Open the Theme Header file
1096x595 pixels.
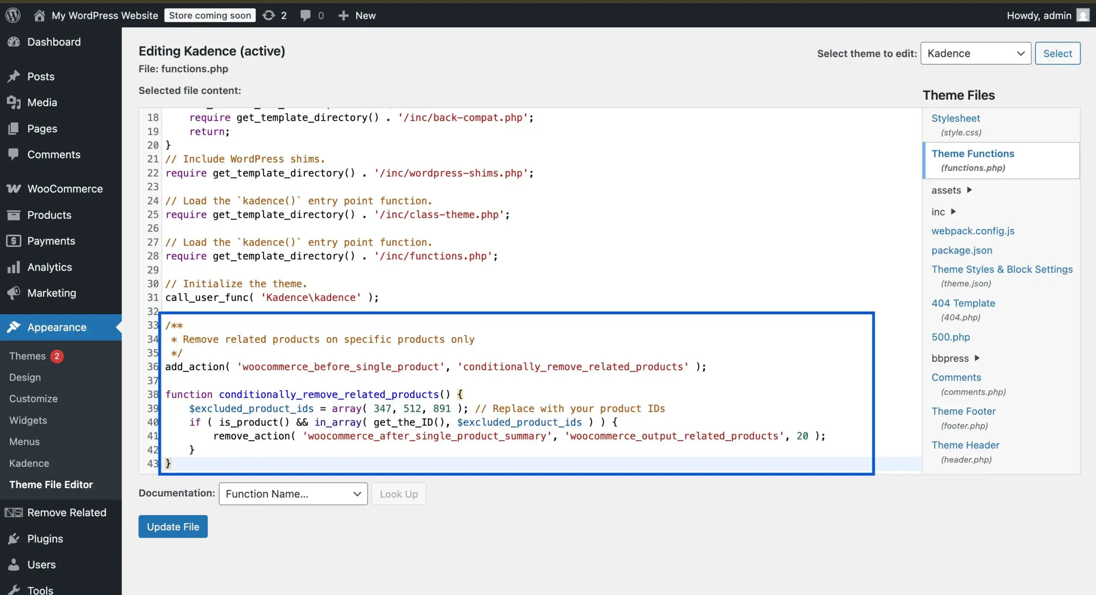965,445
